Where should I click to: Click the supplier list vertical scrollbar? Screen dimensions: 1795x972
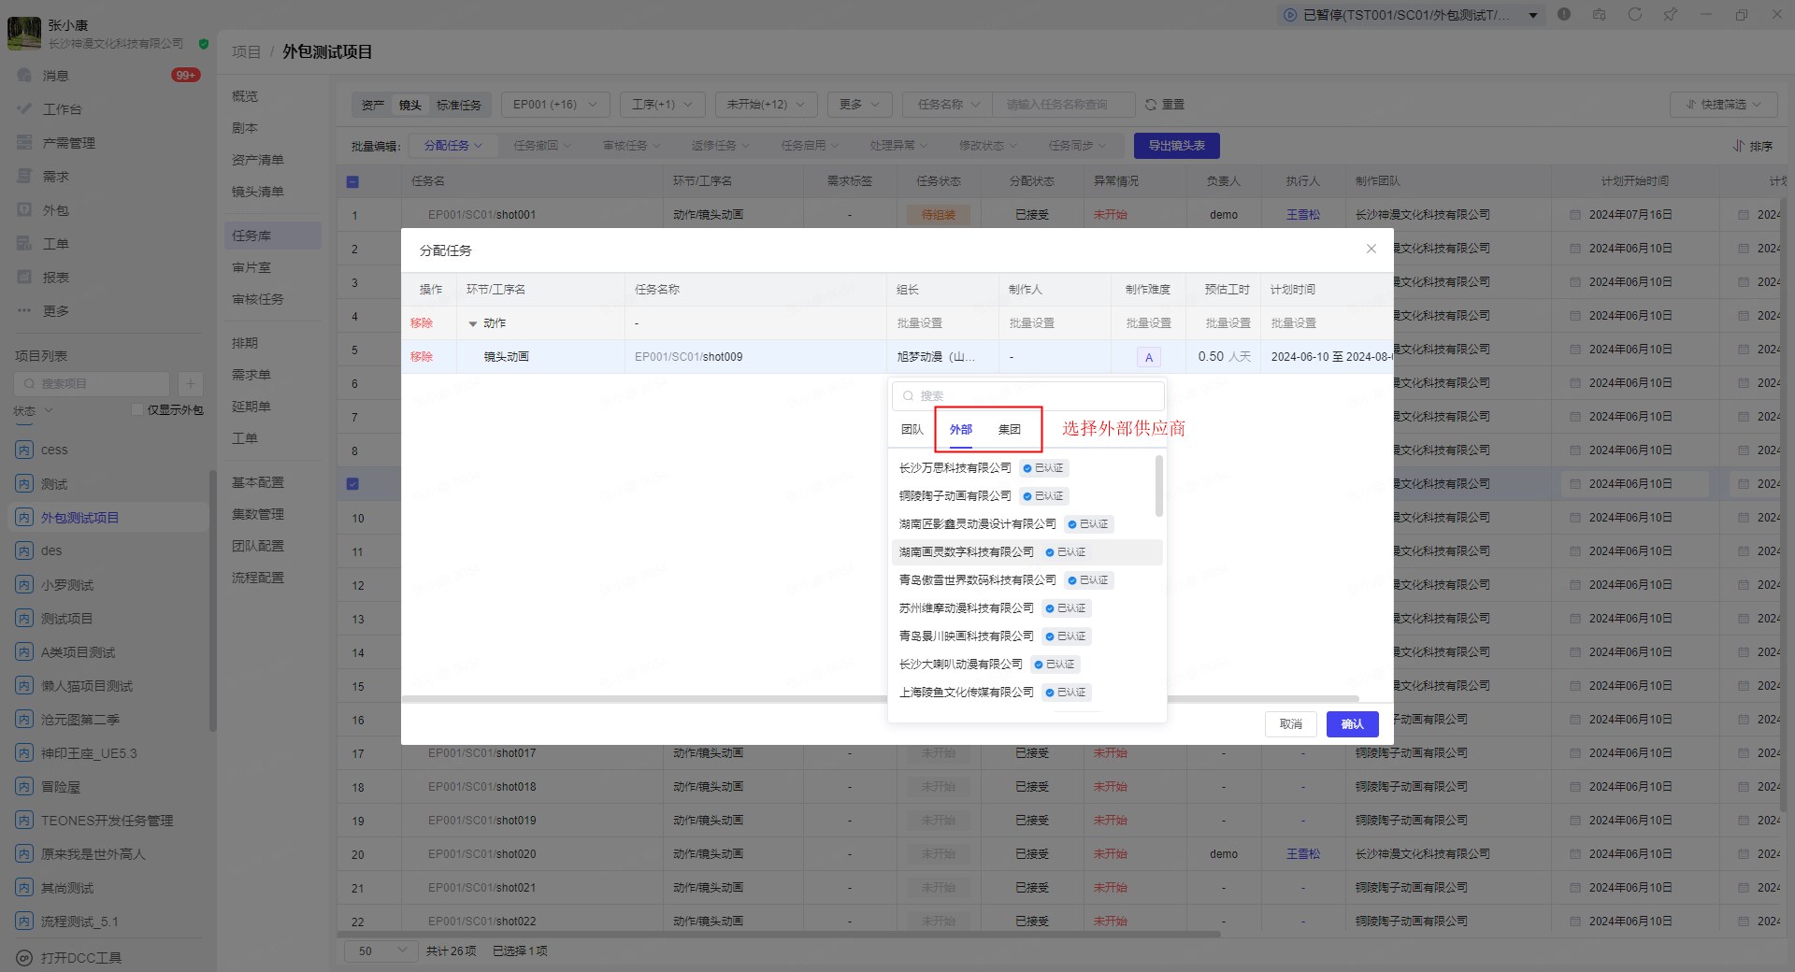(x=1159, y=486)
